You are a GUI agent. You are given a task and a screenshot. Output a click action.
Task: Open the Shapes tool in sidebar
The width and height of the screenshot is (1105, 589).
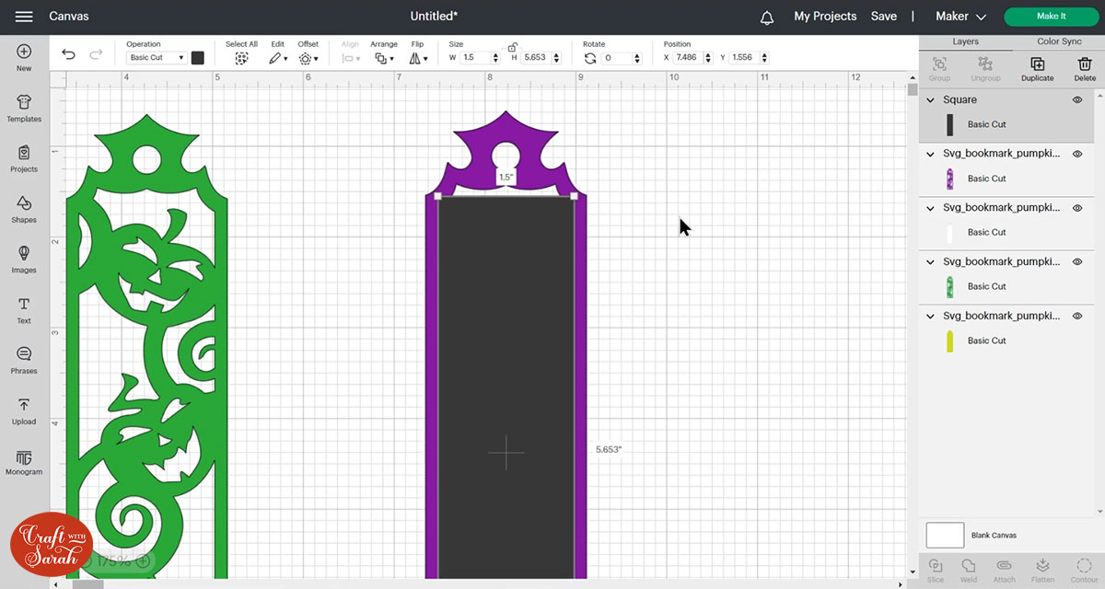[24, 208]
